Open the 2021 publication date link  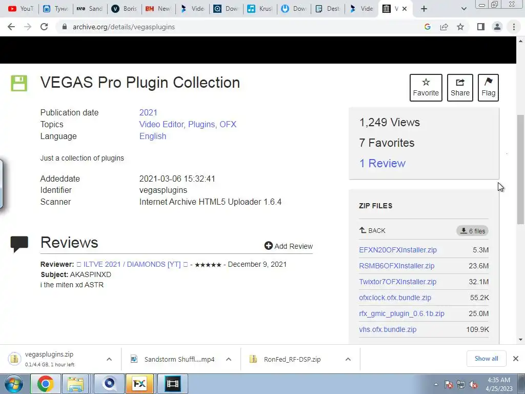(x=148, y=112)
